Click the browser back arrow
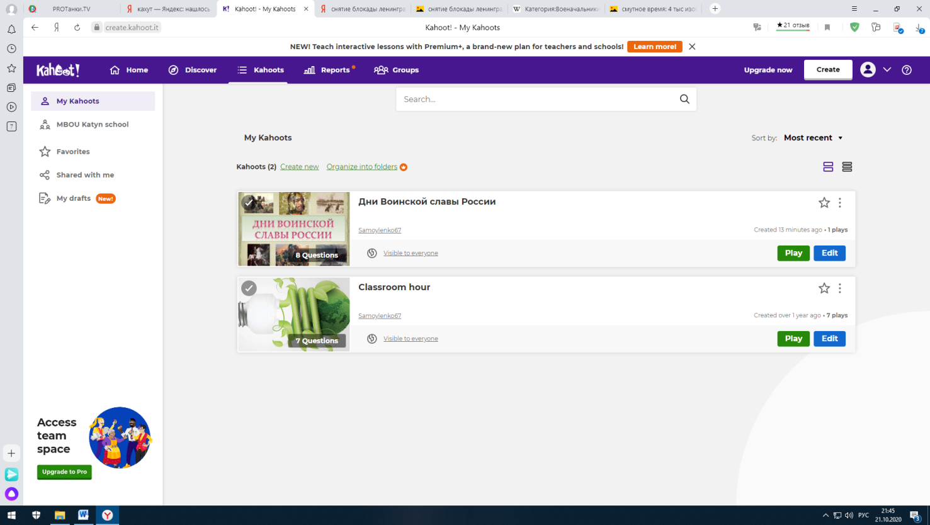The image size is (930, 525). point(35,27)
